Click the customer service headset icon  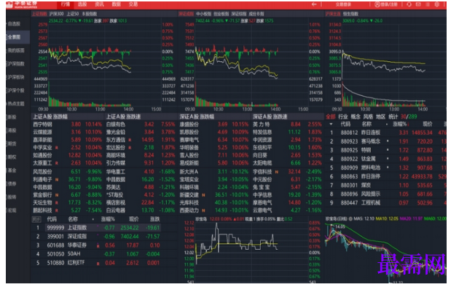point(409,4)
